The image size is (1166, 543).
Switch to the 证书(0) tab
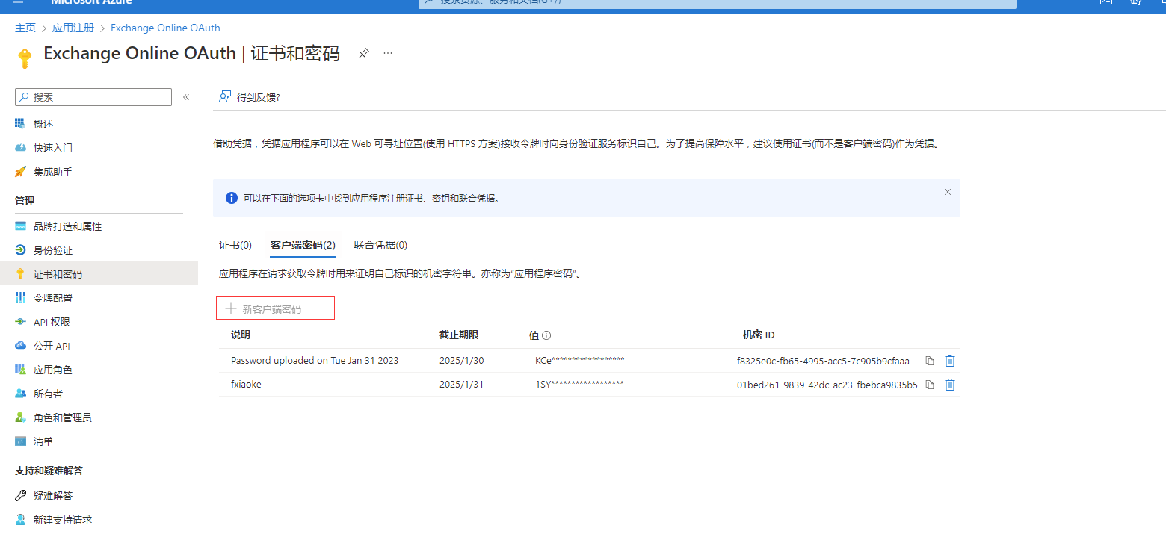click(x=235, y=245)
